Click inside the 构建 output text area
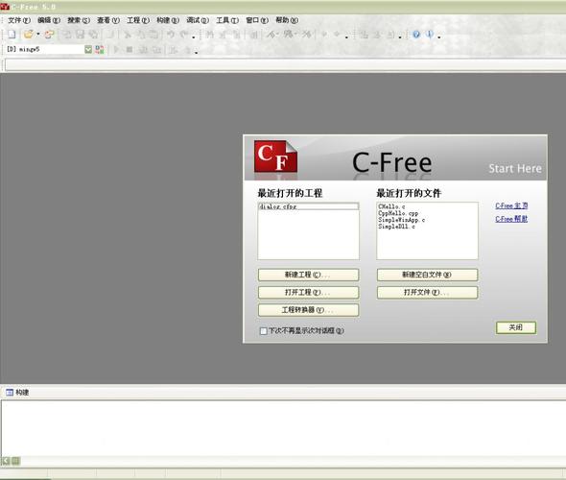Viewport: 566px width, 480px height. (x=283, y=427)
